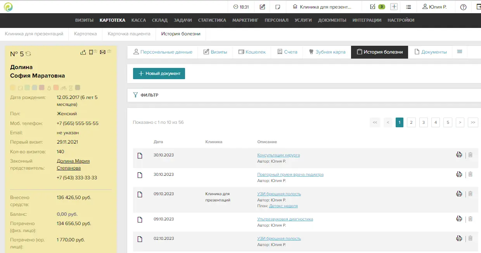This screenshot has width=481, height=253.
Task: Click the share/export icon on patient card
Action: [x=83, y=52]
